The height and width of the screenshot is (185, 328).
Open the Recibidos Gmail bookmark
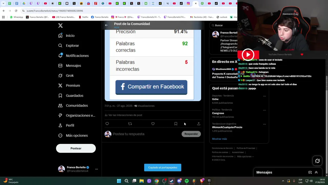coord(202,17)
